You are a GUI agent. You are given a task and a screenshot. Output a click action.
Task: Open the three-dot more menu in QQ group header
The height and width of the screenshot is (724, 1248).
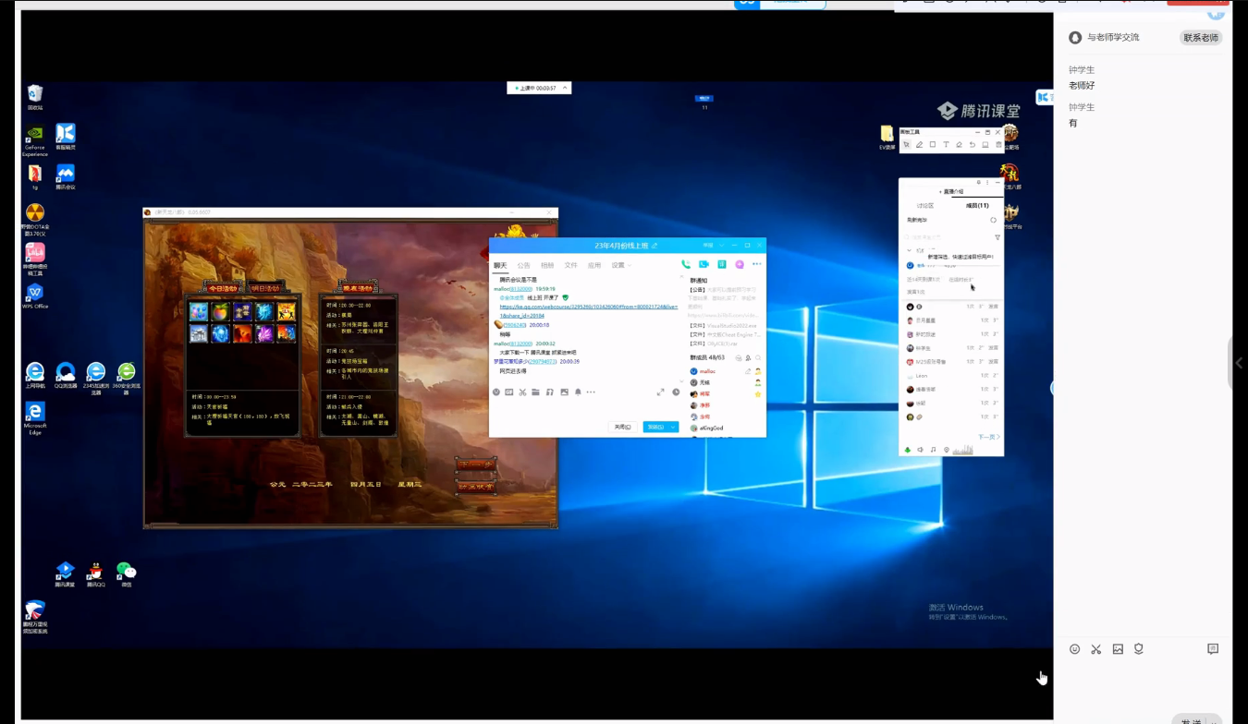point(757,264)
